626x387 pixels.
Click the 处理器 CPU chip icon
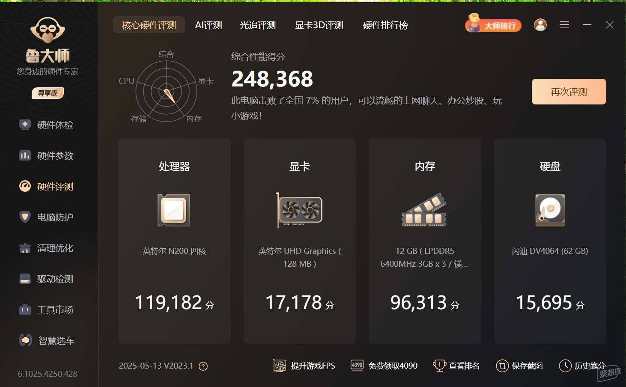174,210
